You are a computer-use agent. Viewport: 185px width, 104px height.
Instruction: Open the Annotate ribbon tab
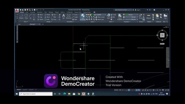click(33, 12)
